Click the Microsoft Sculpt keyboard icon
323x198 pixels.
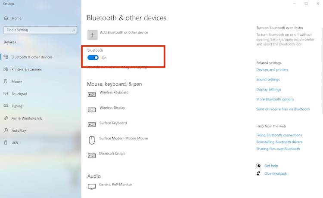92,155
